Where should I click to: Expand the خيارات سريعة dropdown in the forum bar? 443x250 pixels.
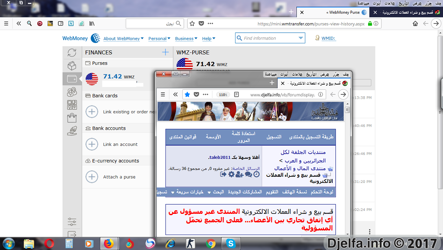coord(187,192)
